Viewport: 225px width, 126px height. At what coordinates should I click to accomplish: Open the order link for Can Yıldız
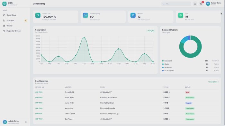[39, 119]
